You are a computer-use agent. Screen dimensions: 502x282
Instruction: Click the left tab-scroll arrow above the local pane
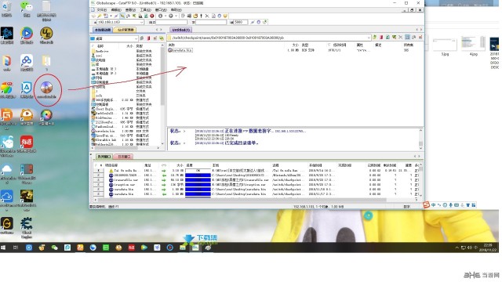click(x=157, y=30)
